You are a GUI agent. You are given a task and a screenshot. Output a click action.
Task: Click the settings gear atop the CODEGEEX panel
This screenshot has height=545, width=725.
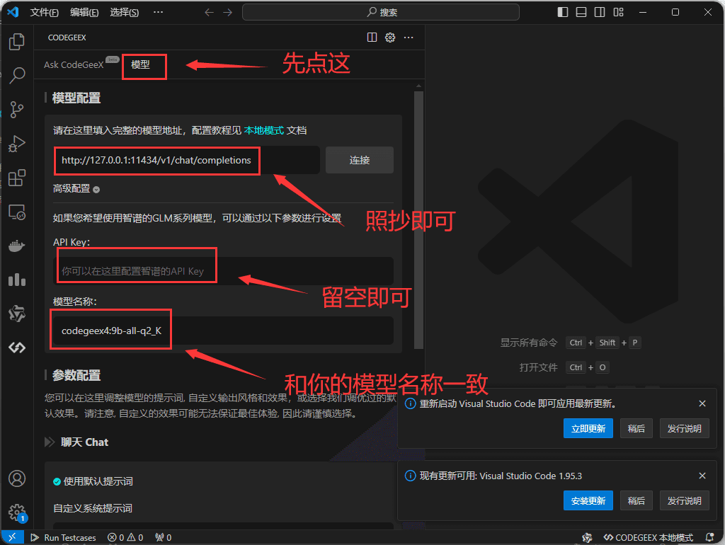(x=389, y=38)
